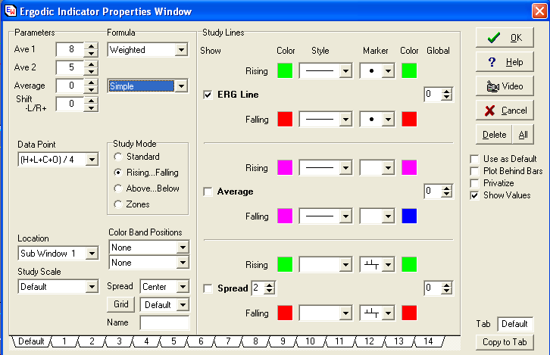This screenshot has height=355, width=550.
Task: Expand first Color Band Positions dropdown
Action: tap(183, 248)
